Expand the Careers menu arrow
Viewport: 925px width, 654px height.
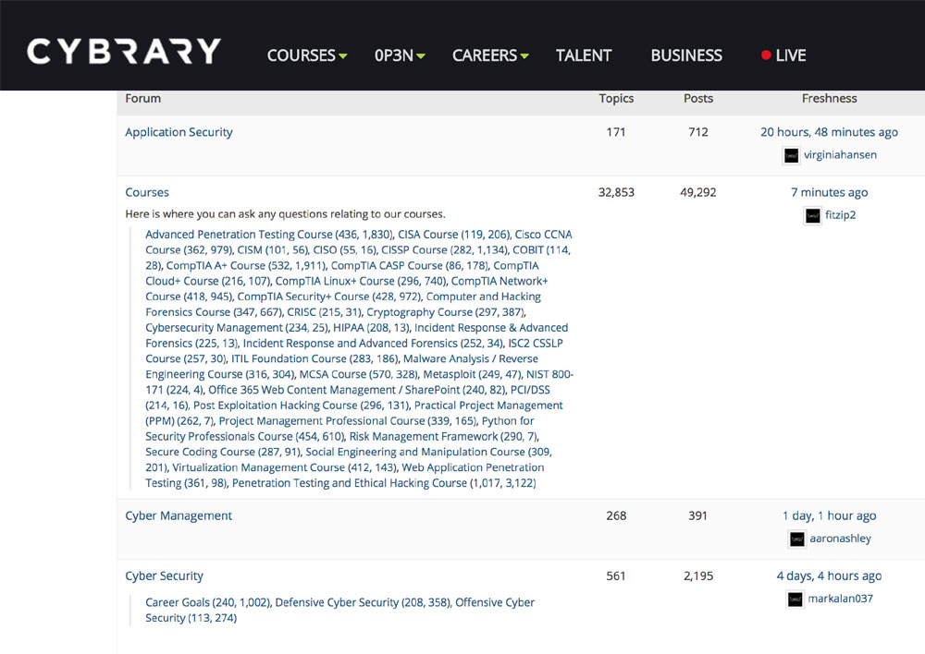[524, 56]
